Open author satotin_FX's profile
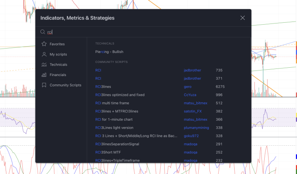Image resolution: width=297 pixels, height=174 pixels. pos(193,111)
